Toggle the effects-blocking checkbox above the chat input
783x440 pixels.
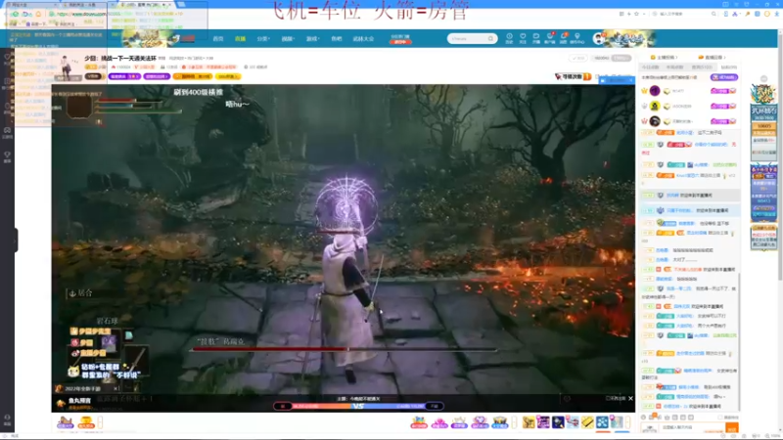[x=720, y=418]
